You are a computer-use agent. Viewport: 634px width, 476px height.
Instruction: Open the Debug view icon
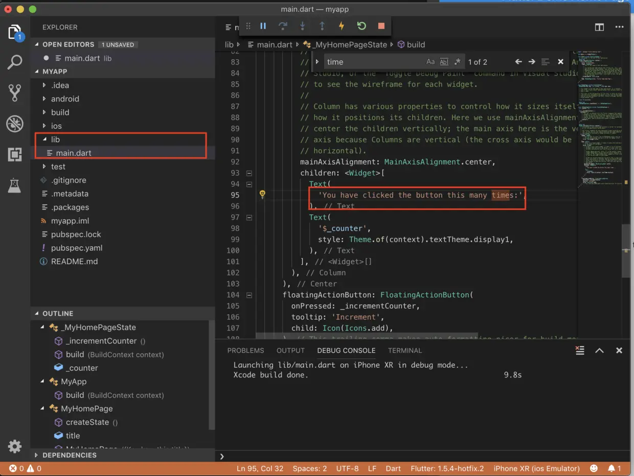click(x=15, y=124)
